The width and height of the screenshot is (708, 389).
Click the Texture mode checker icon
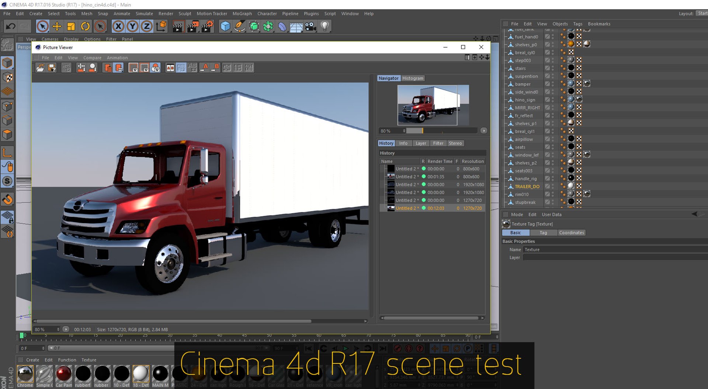click(x=7, y=77)
